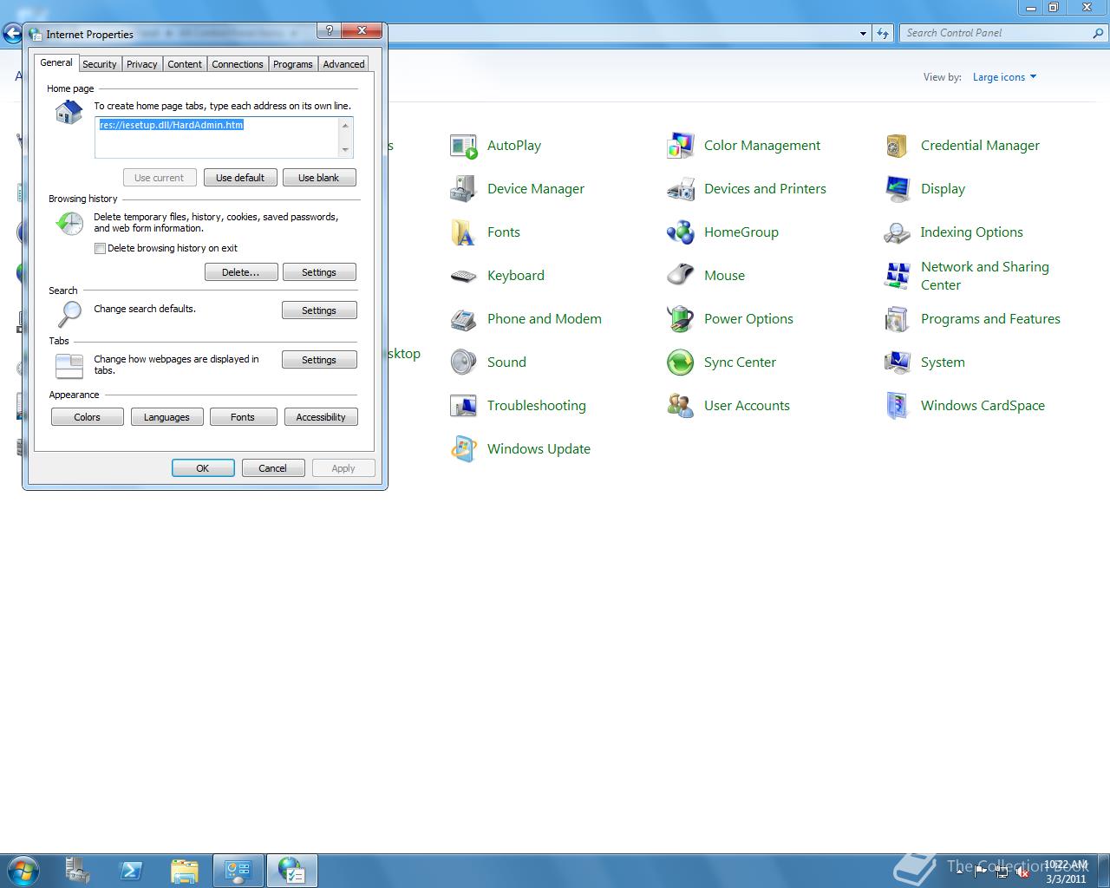Open the Devices and Printers icon
Viewport: 1110px width, 888px height.
tap(681, 189)
